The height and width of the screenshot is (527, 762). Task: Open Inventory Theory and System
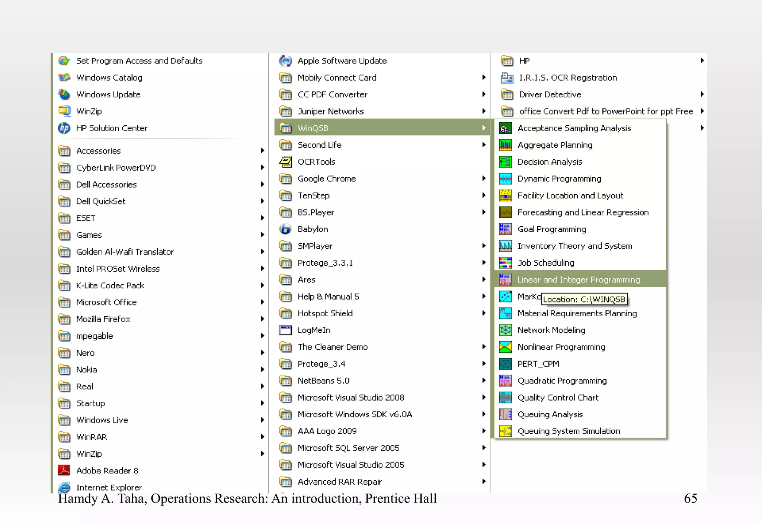[574, 246]
